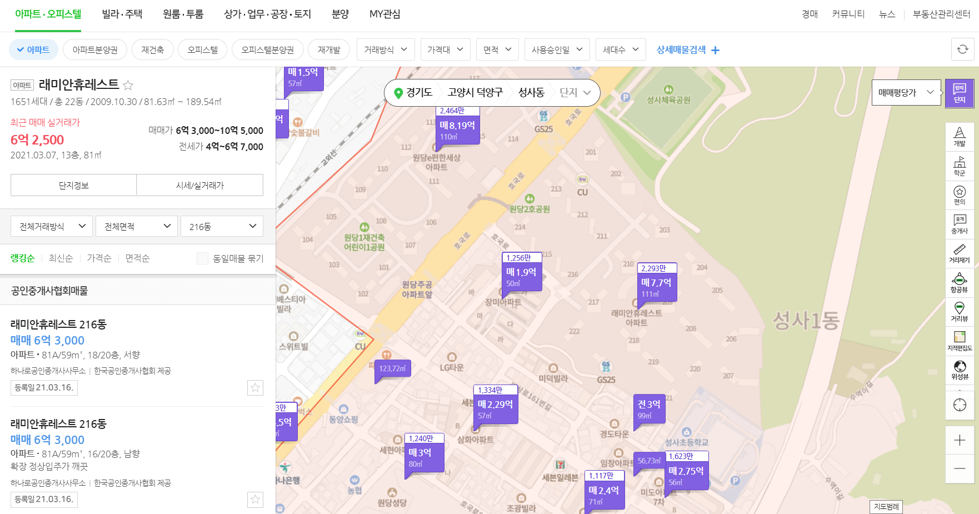
Task: Open the 커뮤니티 link
Action: [x=848, y=14]
